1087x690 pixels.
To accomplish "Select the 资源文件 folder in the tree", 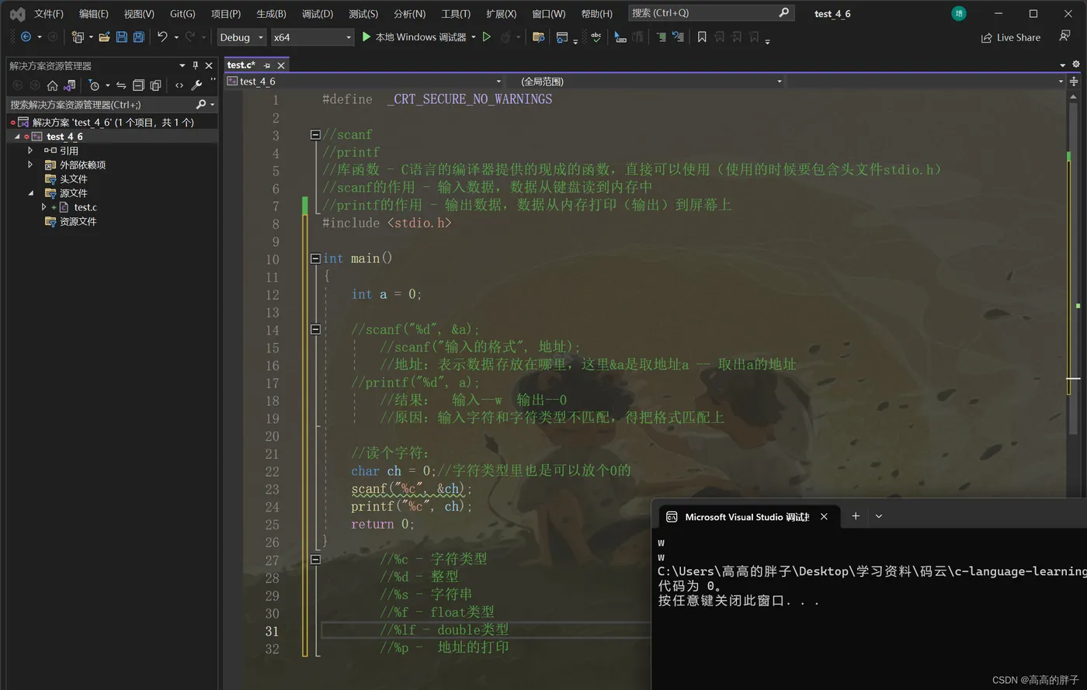I will click(x=78, y=221).
